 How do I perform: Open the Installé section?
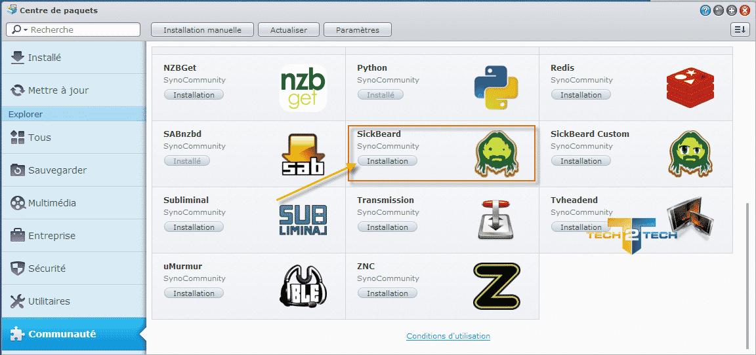tap(73, 57)
